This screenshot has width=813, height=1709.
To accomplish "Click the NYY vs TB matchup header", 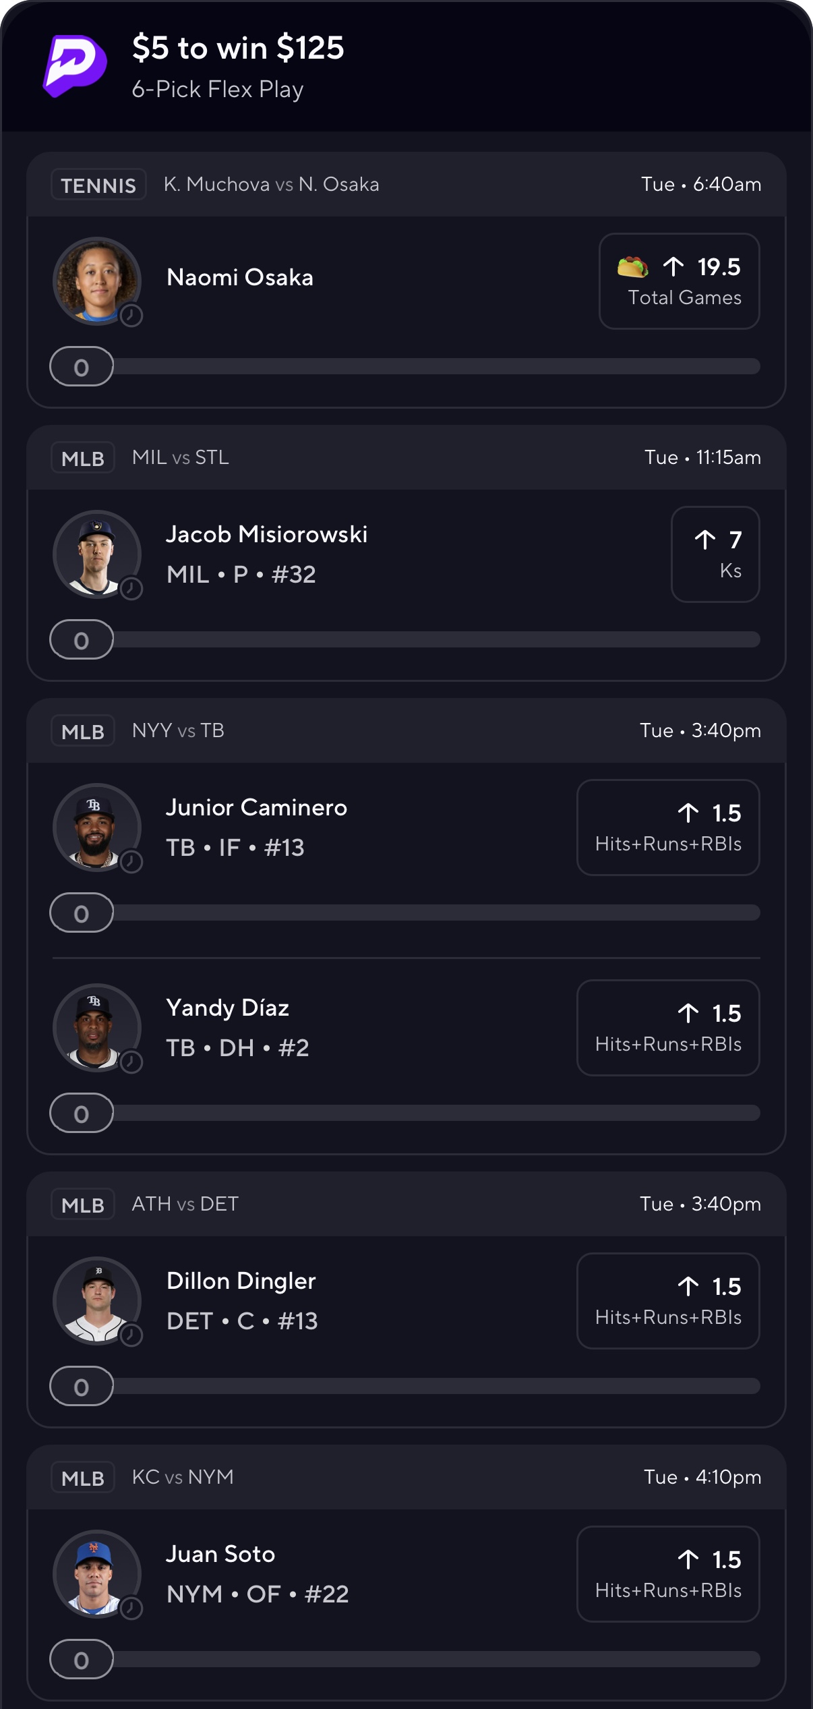I will pyautogui.click(x=178, y=730).
